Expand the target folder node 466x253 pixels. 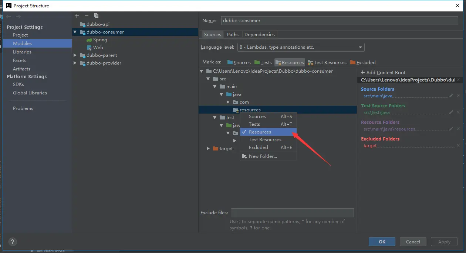point(208,149)
